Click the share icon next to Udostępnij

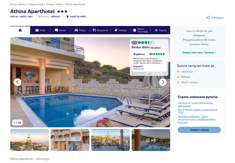tap(208, 18)
